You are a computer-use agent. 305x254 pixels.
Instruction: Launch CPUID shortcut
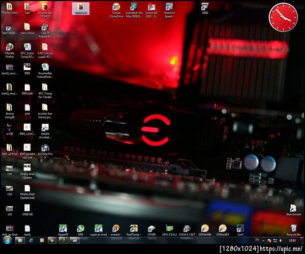point(151,230)
